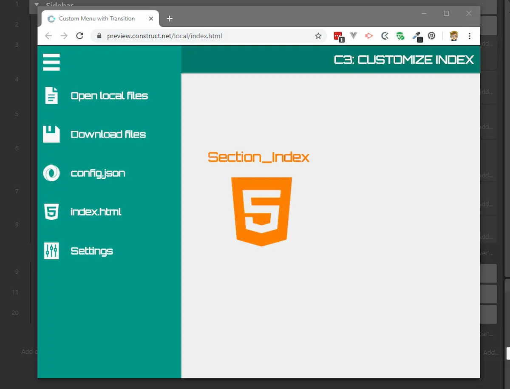Click the address bar URL field
The width and height of the screenshot is (510, 389).
(208, 36)
